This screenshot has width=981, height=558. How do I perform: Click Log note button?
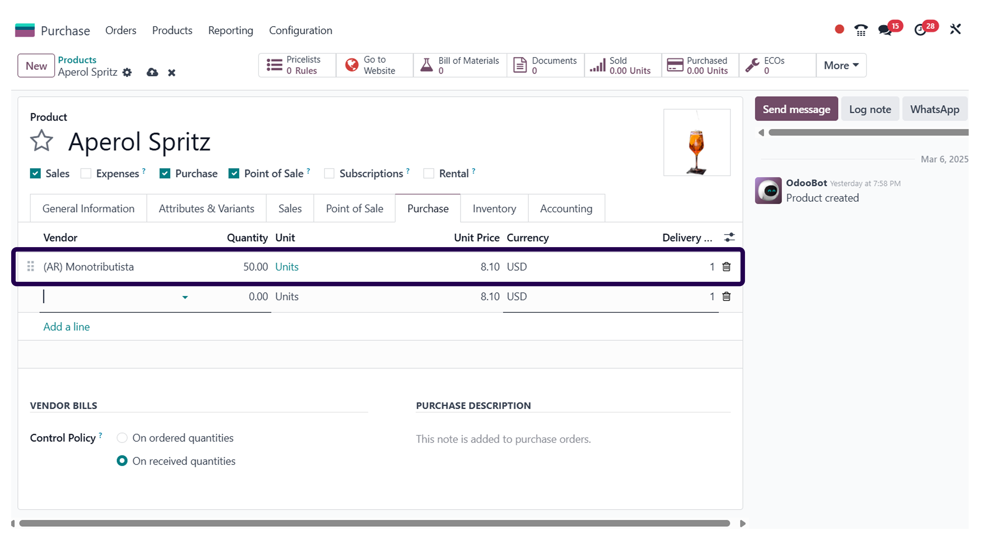(x=870, y=109)
